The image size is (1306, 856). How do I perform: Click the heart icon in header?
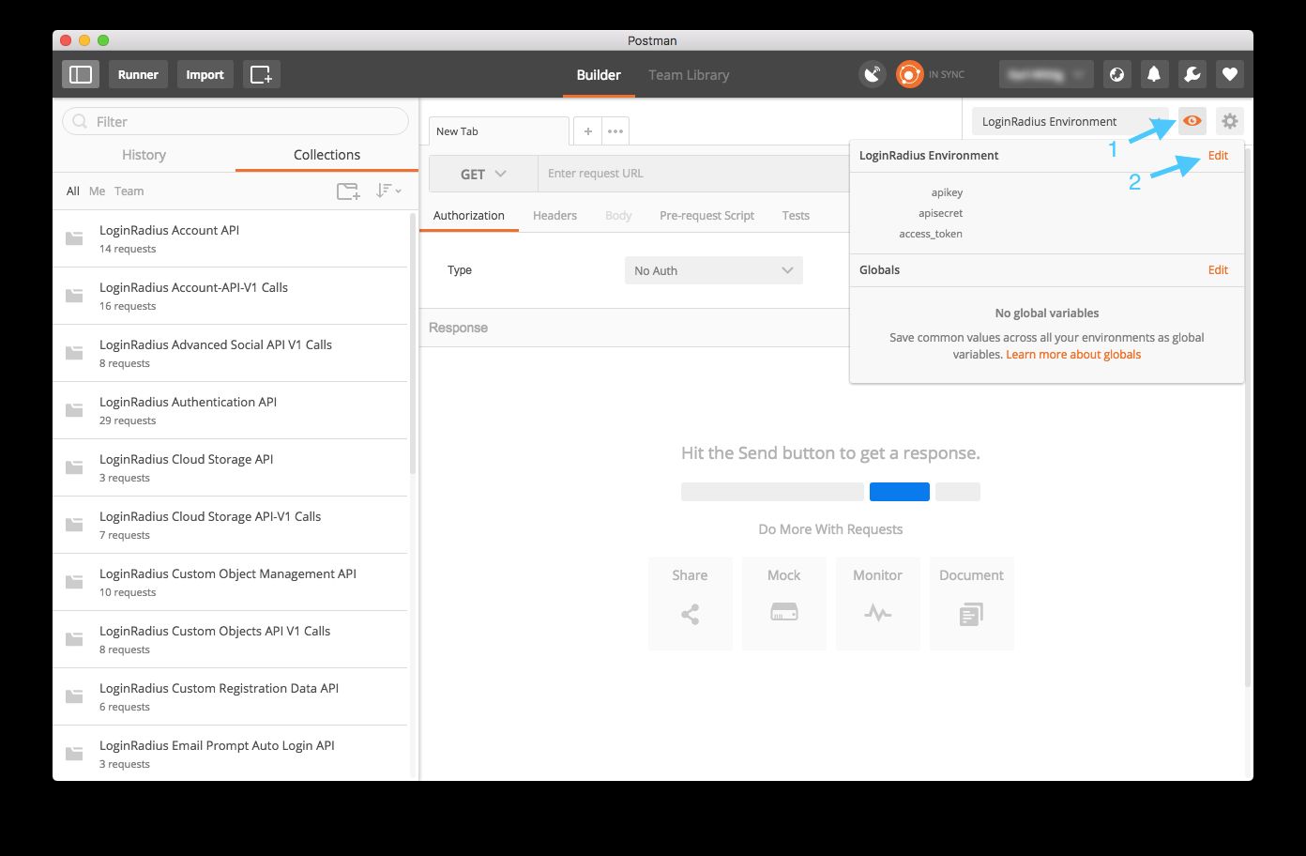[1229, 74]
